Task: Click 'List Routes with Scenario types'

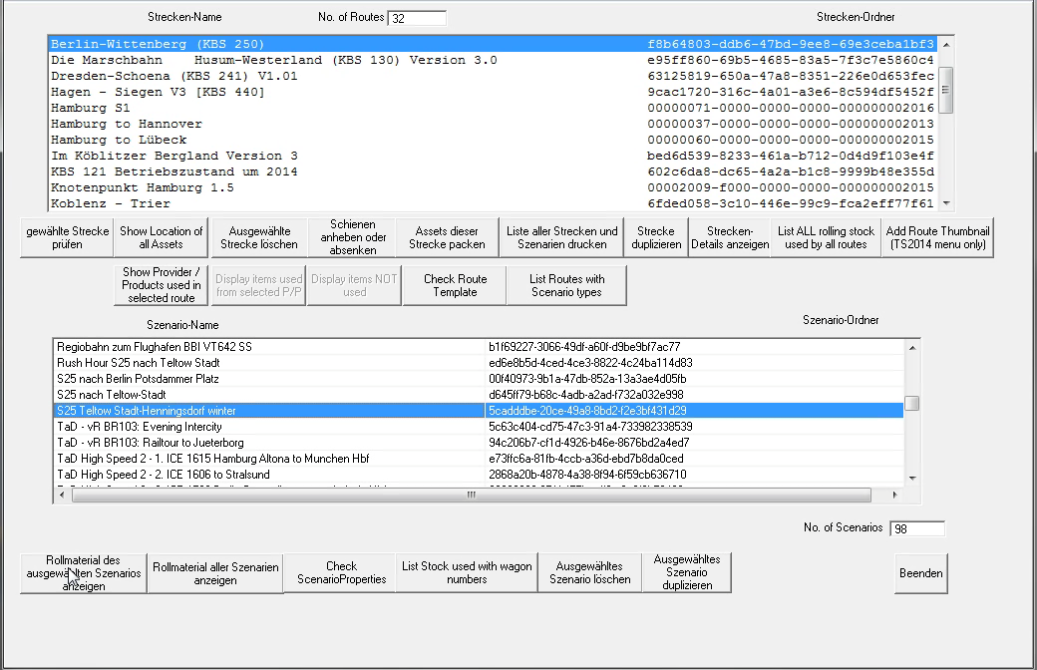Action: (566, 285)
